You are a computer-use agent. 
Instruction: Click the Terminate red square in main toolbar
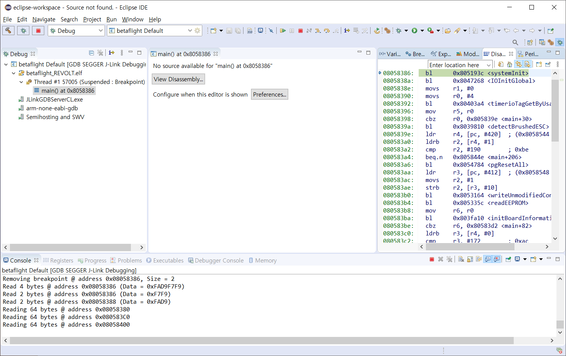pyautogui.click(x=300, y=31)
